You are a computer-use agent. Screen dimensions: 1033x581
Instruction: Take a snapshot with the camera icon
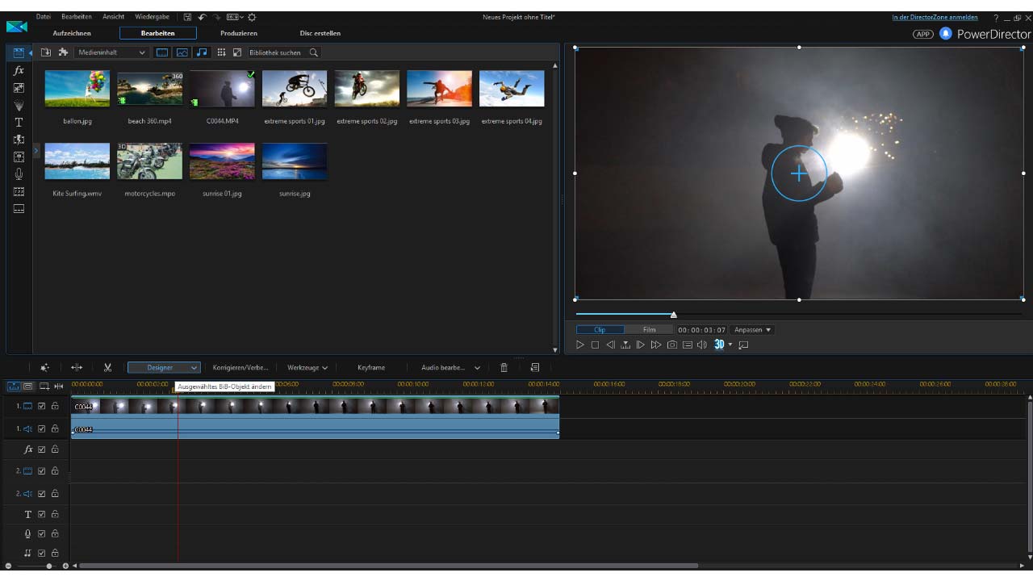pos(671,345)
